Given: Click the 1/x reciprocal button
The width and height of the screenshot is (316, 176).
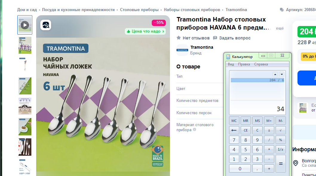Looking at the screenshot, I should click(280, 149).
